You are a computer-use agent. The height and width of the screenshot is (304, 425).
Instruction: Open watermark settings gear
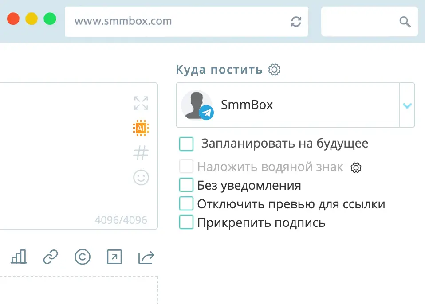(356, 168)
